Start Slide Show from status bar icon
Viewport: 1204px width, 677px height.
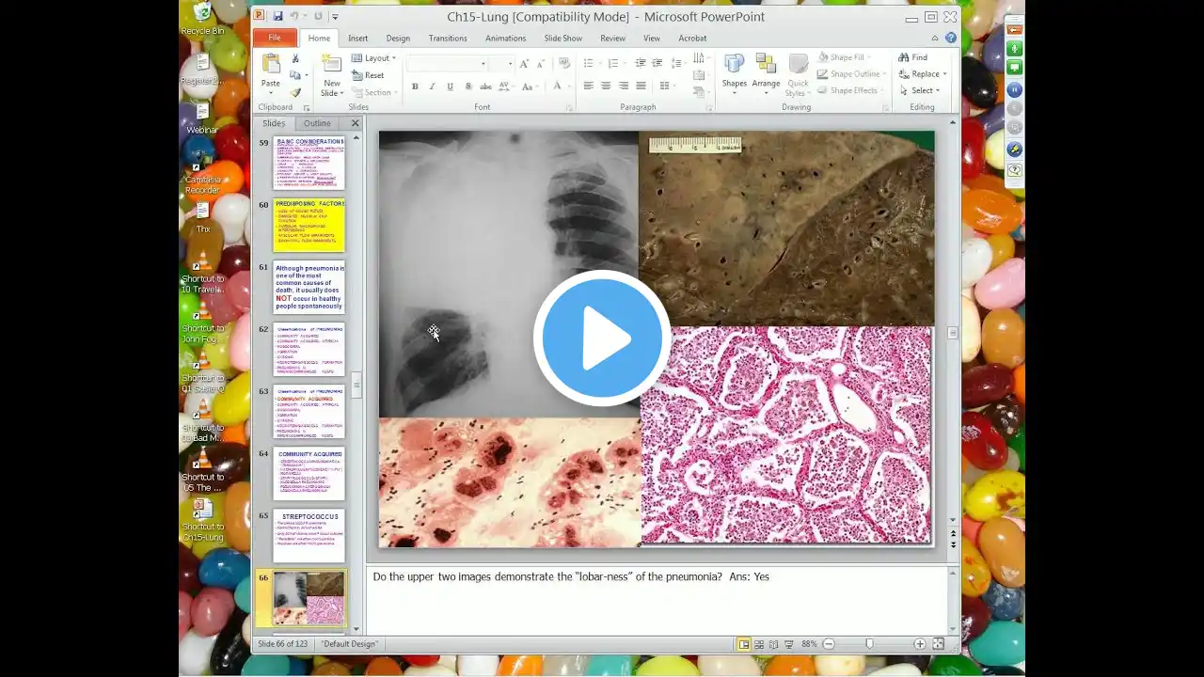(790, 644)
